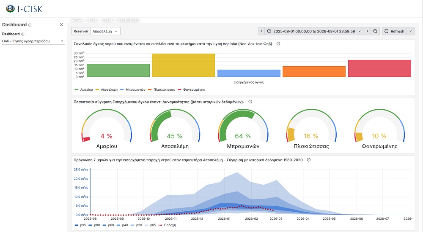This screenshot has width=423, height=232.
Task: Click info icon on the forecast panel title
Action: (309, 160)
